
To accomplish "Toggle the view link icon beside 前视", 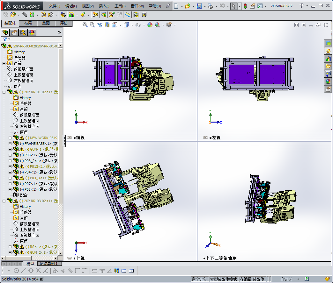I will point(70,138).
